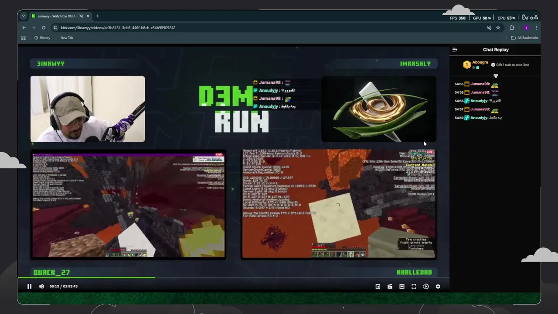Select the 3inawyy Kick VOD tab

(x=60, y=16)
